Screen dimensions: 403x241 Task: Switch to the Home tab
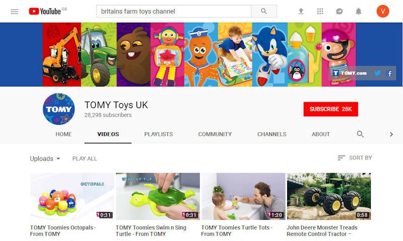click(63, 134)
